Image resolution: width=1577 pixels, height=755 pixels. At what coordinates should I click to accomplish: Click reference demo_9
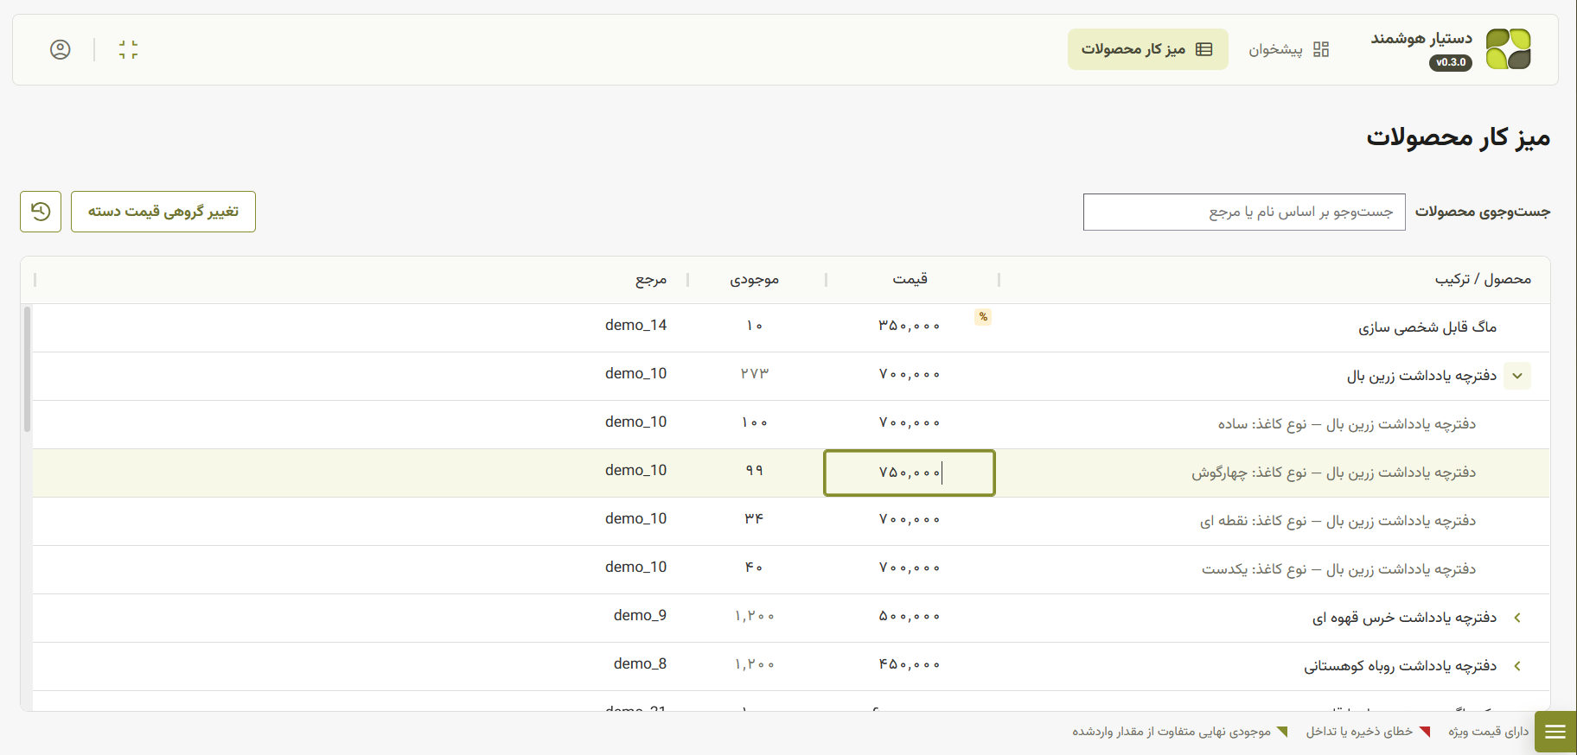pos(640,616)
